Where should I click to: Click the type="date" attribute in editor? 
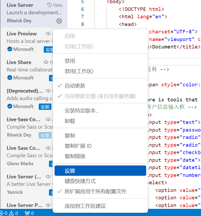pyautogui.click(x=181, y=160)
